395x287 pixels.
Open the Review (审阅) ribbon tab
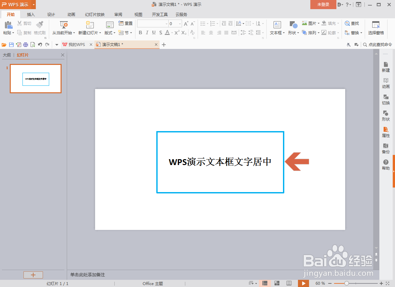click(x=118, y=14)
